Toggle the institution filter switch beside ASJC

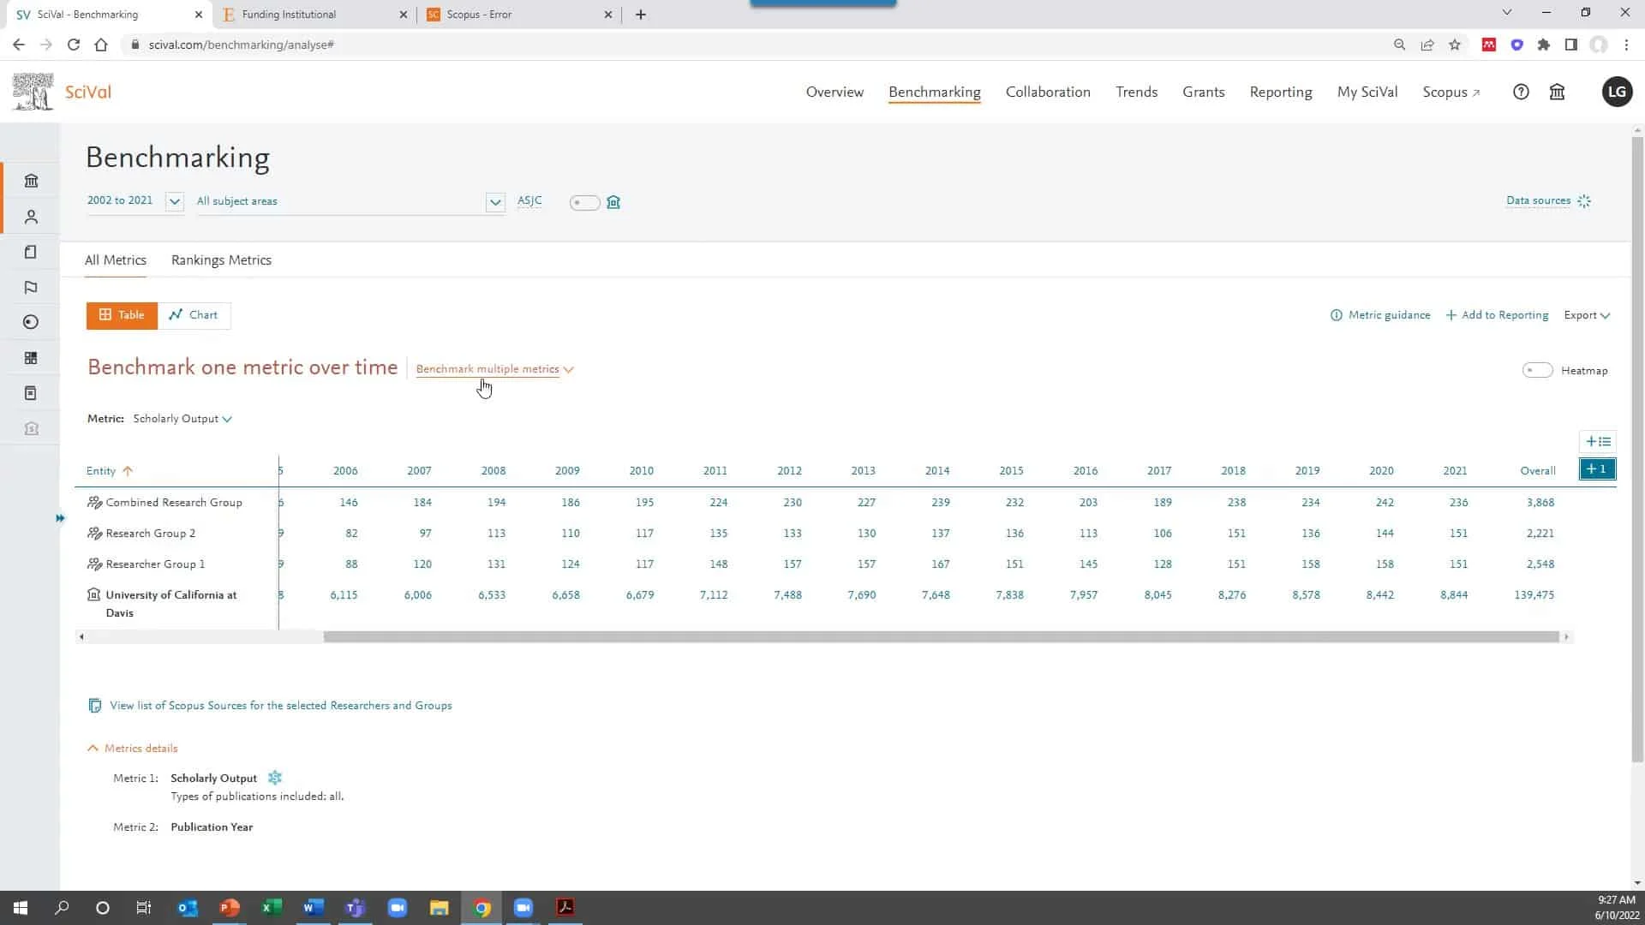[x=585, y=202]
